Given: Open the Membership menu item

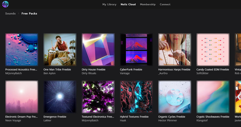Looking at the screenshot, I should [148, 4].
